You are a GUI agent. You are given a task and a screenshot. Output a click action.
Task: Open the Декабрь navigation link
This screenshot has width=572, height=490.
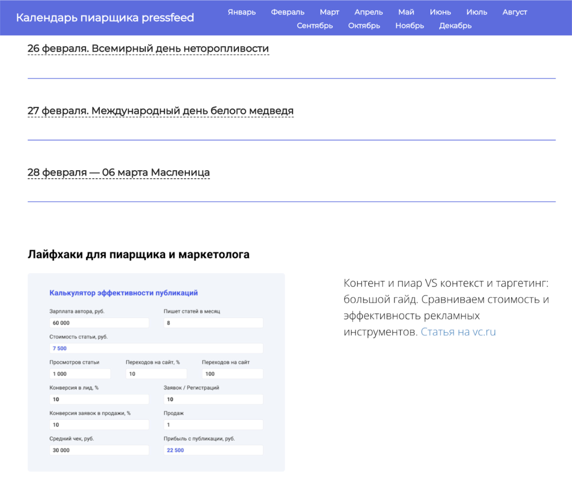point(455,26)
